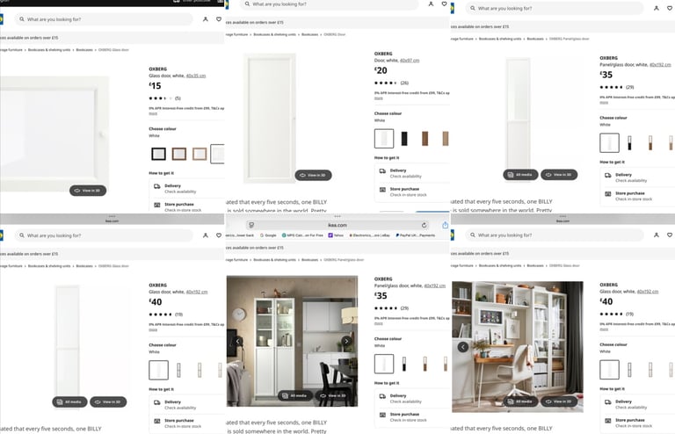Open All media on the kitchen bookcase photo
The height and width of the screenshot is (434, 675).
click(x=295, y=395)
